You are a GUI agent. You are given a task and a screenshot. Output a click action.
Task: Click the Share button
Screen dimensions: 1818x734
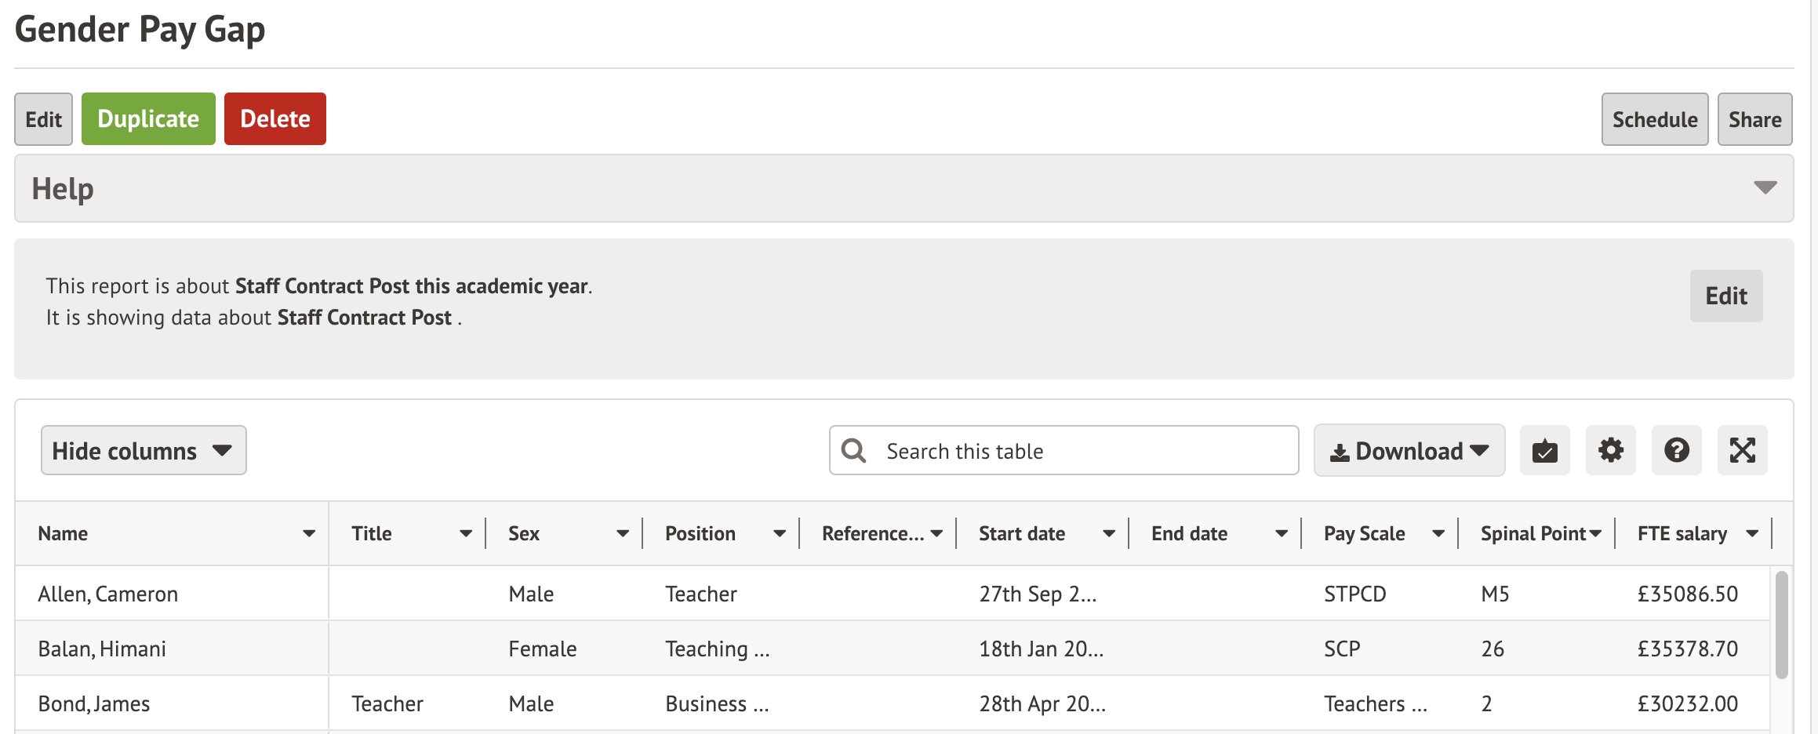click(x=1754, y=119)
